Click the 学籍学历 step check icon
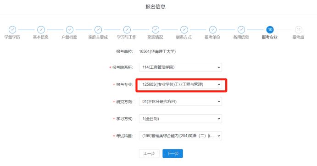Screen dimensions: 317x166 pyautogui.click(x=12, y=30)
